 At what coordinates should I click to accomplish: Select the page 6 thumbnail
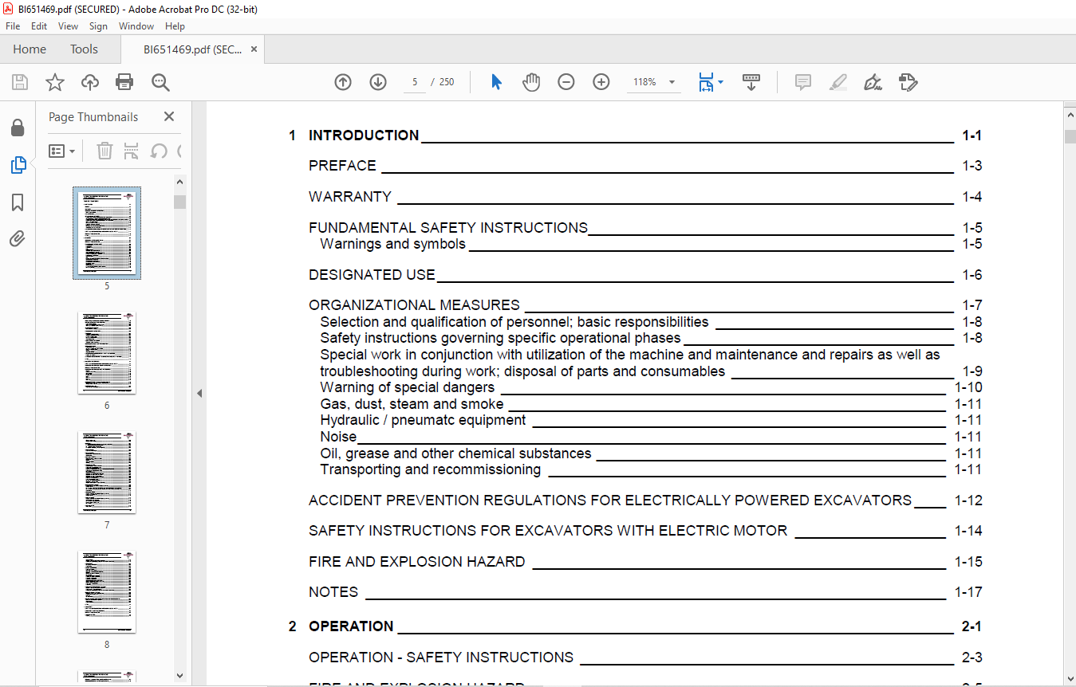click(107, 353)
